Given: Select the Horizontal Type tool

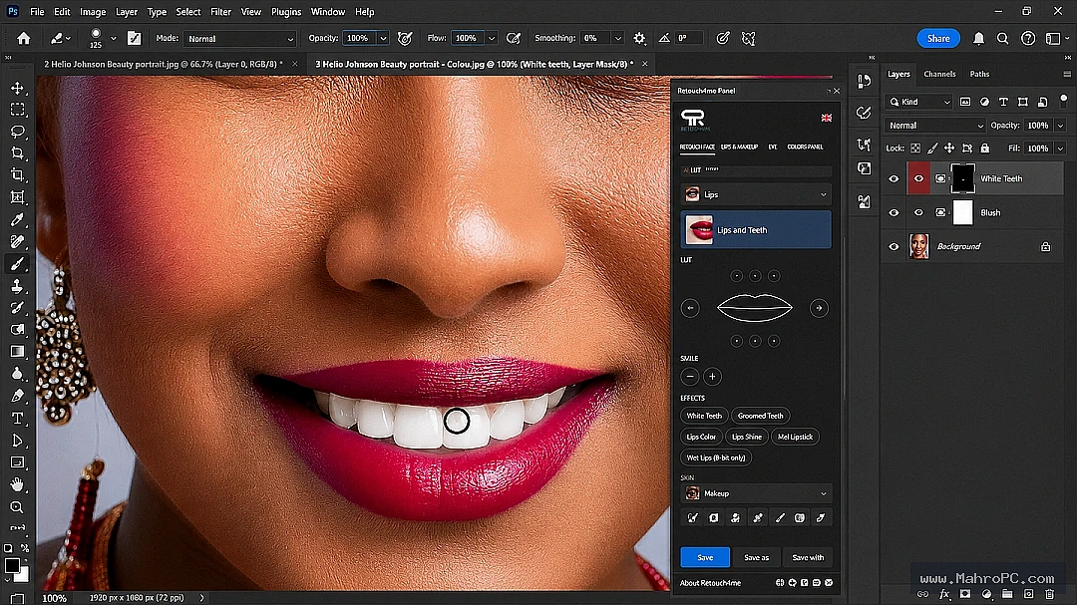Looking at the screenshot, I should pyautogui.click(x=17, y=418).
